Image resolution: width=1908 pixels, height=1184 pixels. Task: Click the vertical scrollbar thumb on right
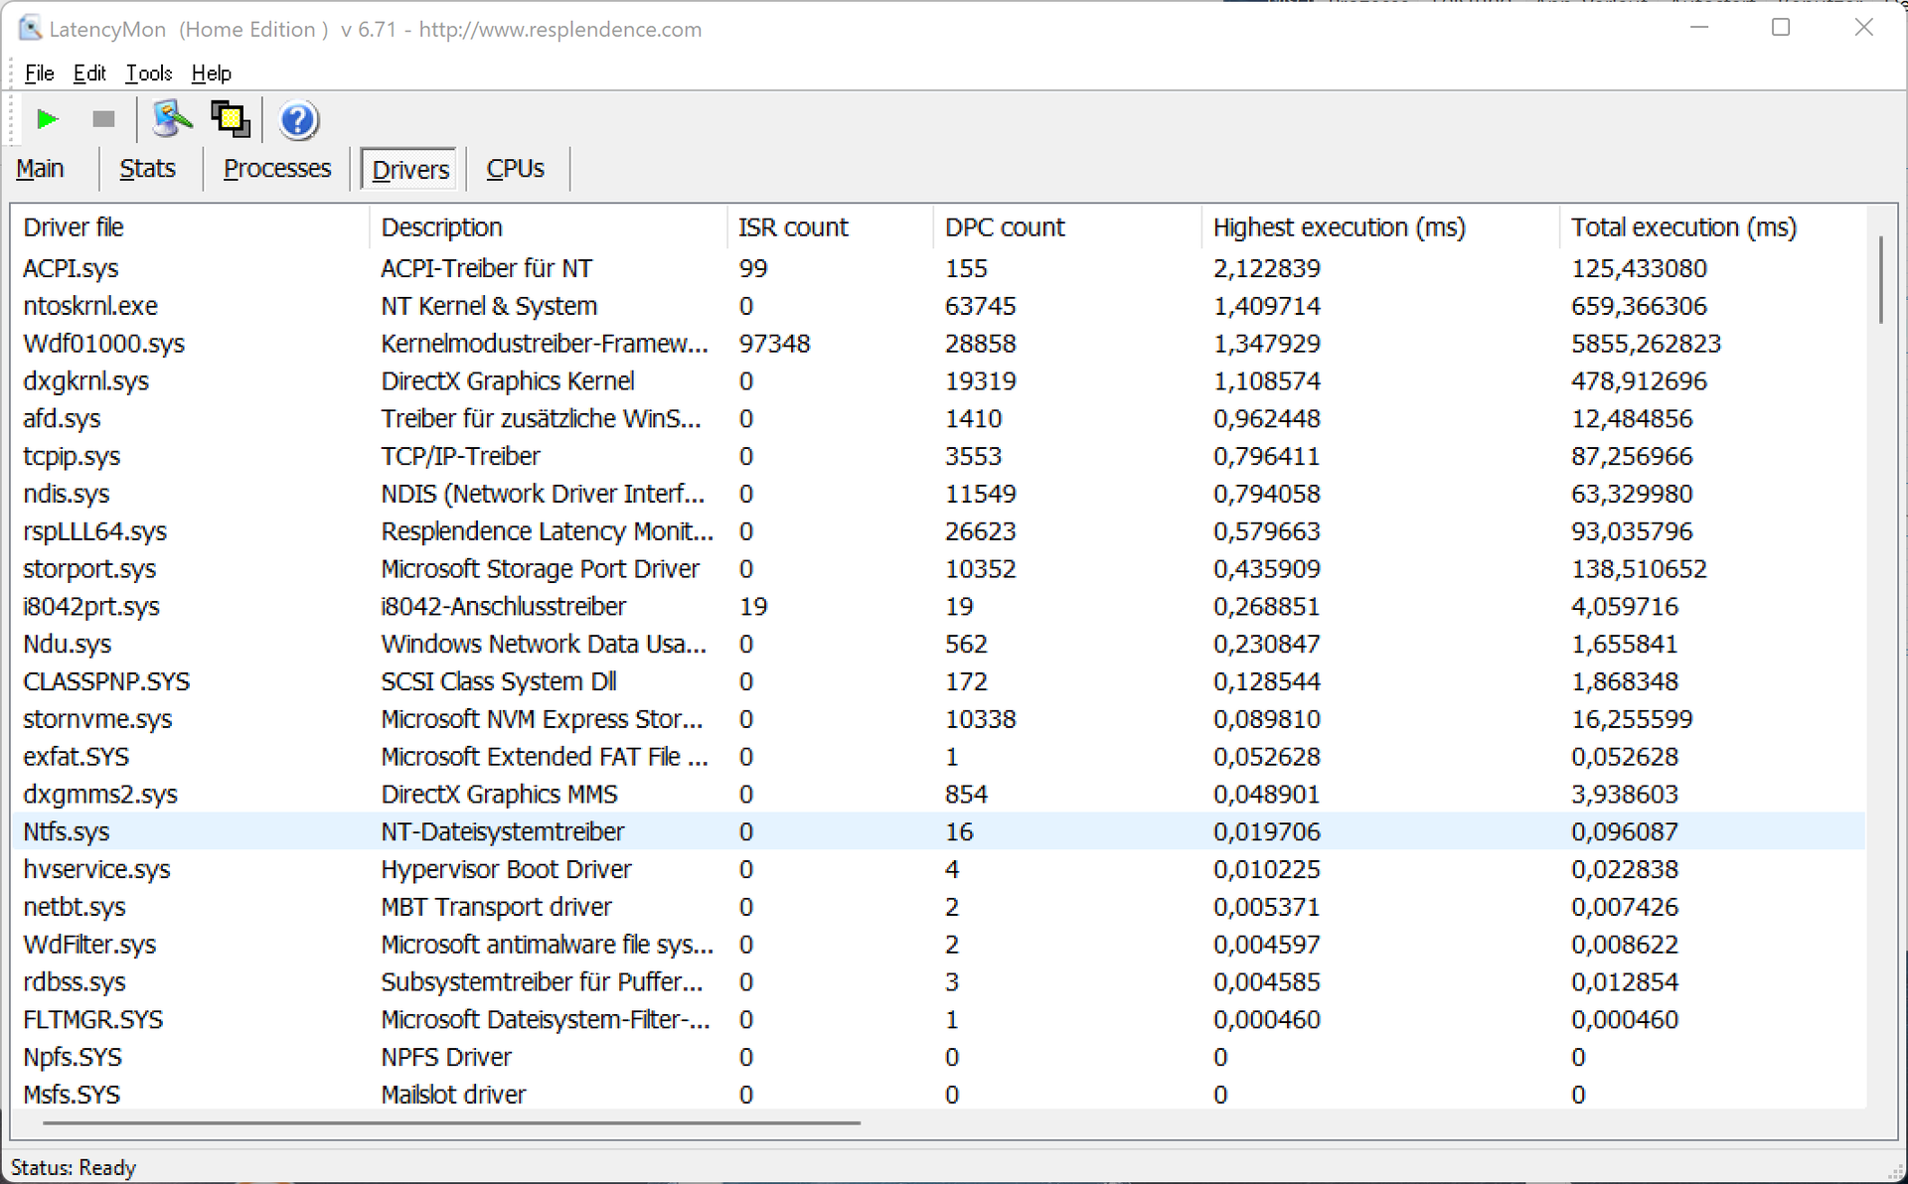(1880, 279)
